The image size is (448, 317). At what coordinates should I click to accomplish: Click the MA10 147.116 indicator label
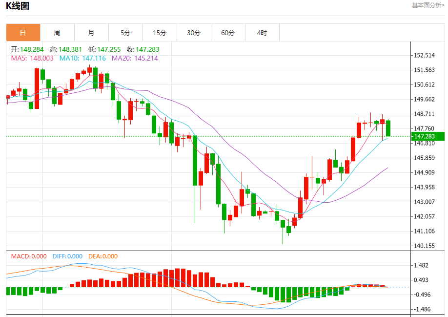[82, 58]
